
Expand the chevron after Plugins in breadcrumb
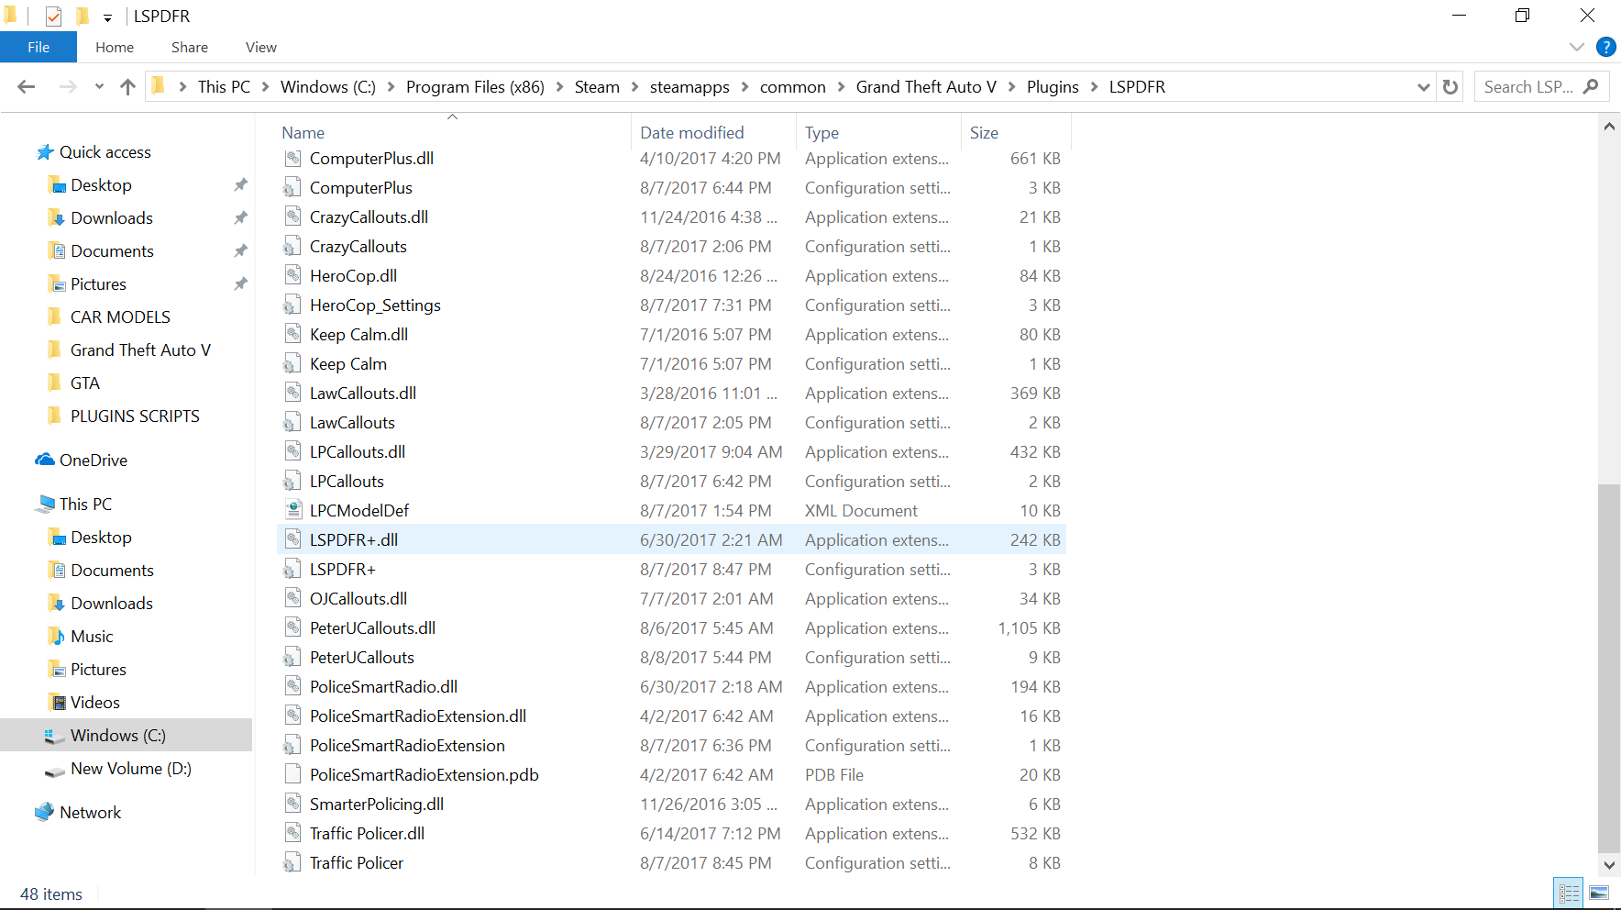point(1094,87)
